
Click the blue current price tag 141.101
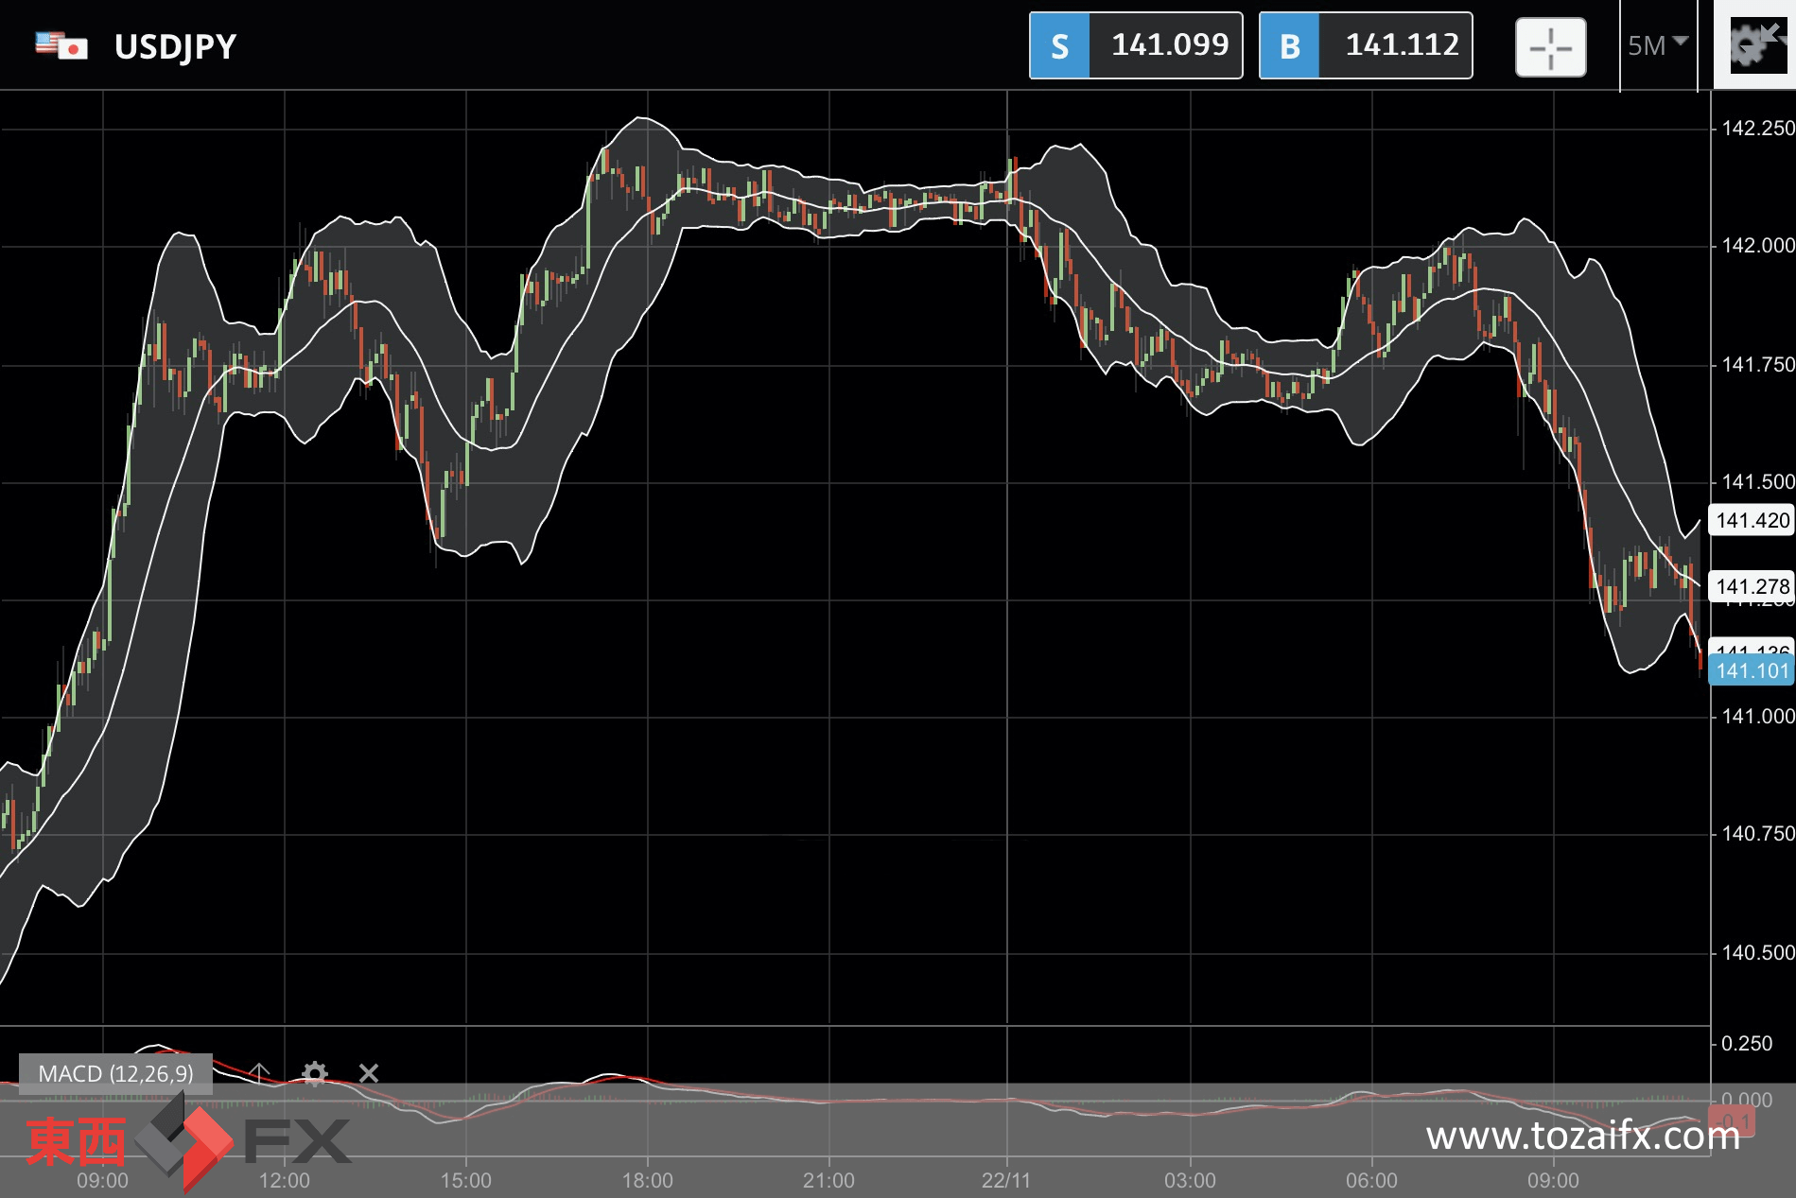click(x=1752, y=670)
